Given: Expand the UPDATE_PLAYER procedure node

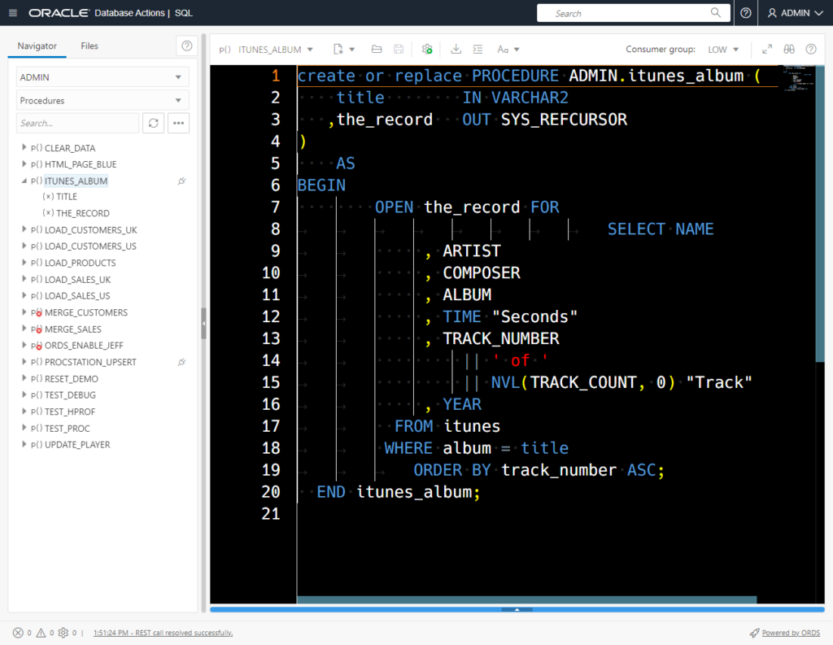Looking at the screenshot, I should [x=24, y=443].
